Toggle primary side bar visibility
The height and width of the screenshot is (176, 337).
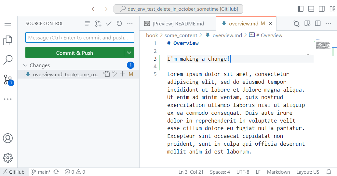[x=301, y=9]
